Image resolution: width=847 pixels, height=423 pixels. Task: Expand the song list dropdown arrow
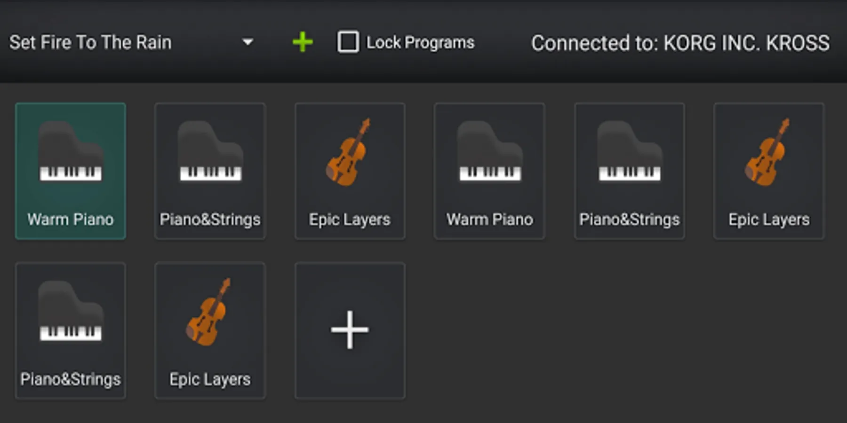coord(248,43)
